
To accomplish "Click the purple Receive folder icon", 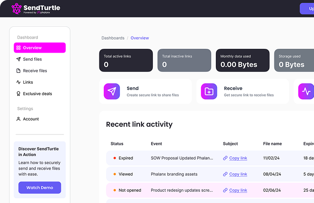I will coord(209,91).
